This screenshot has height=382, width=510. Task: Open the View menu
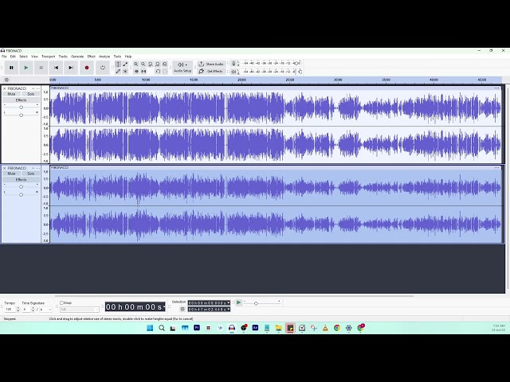pos(34,57)
